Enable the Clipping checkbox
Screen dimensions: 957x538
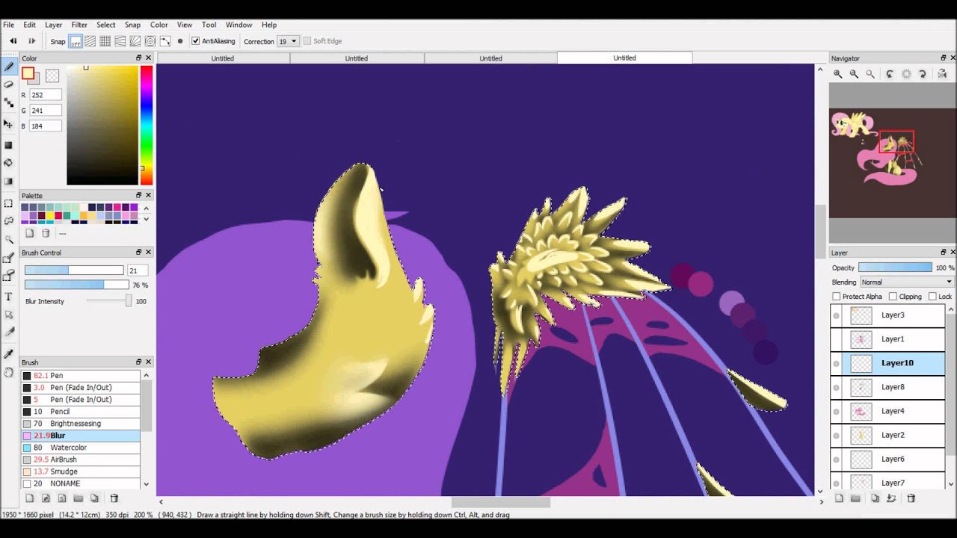[893, 297]
